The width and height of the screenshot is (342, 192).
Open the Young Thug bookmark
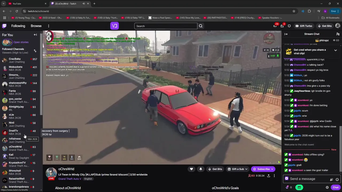click(x=24, y=18)
